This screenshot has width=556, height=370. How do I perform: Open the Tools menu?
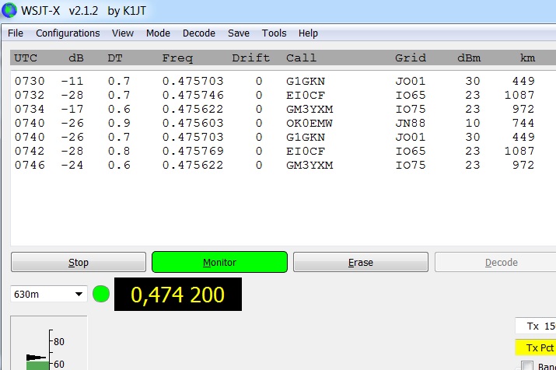point(274,33)
